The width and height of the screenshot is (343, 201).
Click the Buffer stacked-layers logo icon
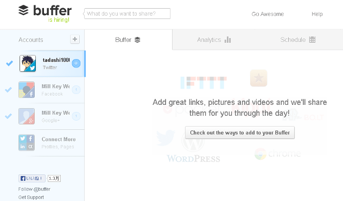[23, 10]
